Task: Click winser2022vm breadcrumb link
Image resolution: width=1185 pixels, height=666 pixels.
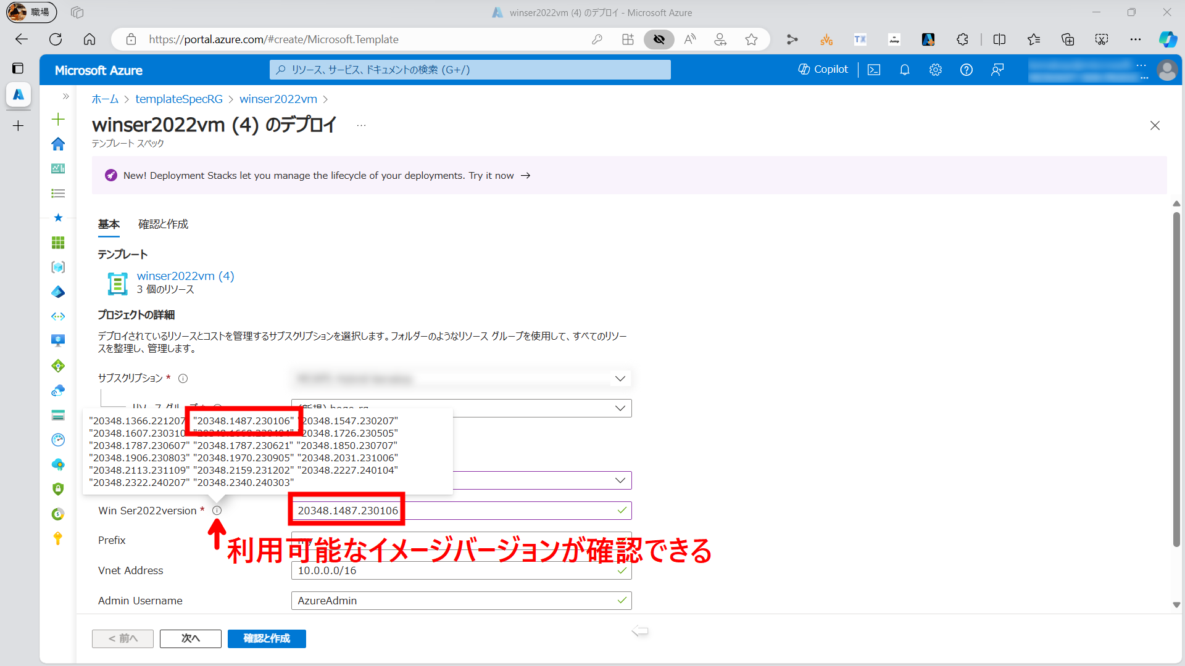Action: [x=278, y=99]
